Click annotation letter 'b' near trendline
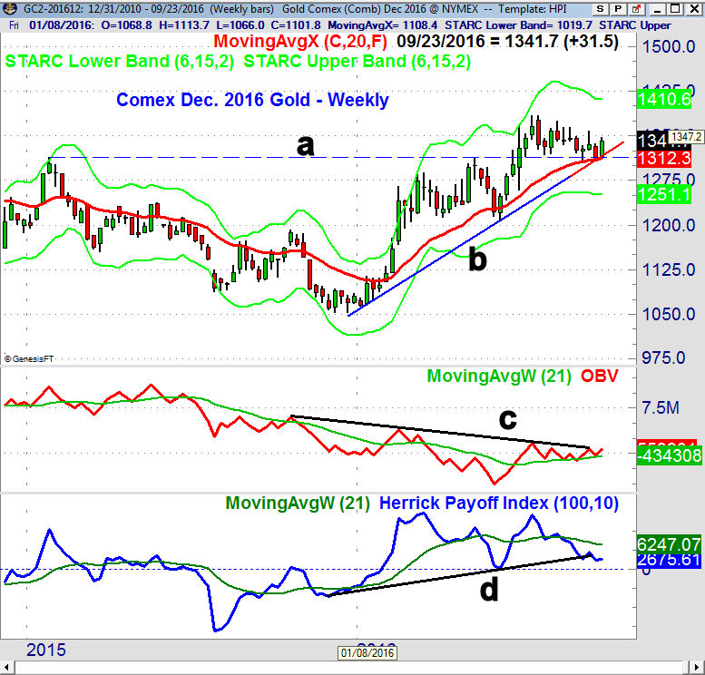The width and height of the screenshot is (705, 675). pyautogui.click(x=477, y=258)
